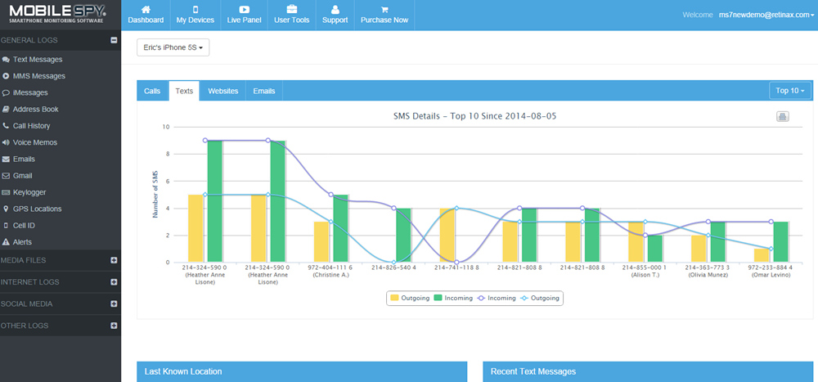The height and width of the screenshot is (382, 818).
Task: Click the Cell ID phone icon
Action: (6, 226)
